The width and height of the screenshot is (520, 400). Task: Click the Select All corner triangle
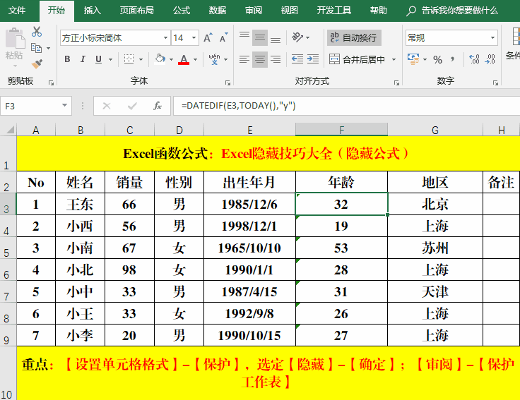10,130
